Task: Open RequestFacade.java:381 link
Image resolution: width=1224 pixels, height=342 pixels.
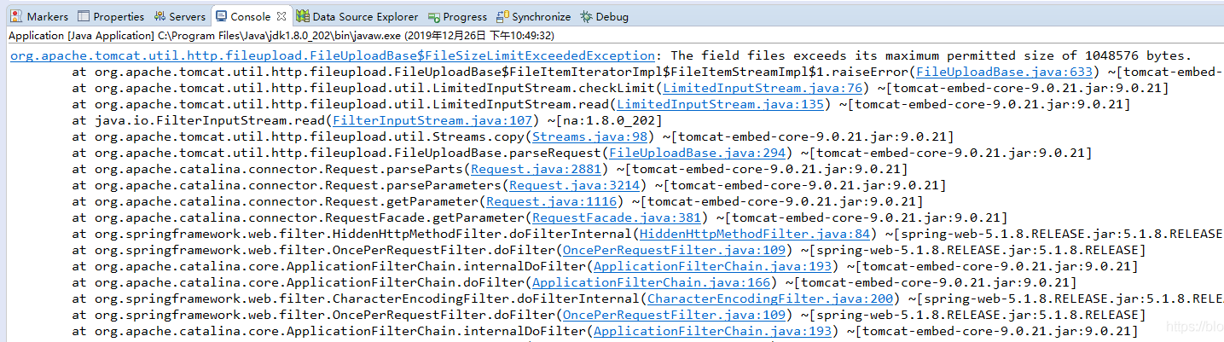Action: coord(616,217)
